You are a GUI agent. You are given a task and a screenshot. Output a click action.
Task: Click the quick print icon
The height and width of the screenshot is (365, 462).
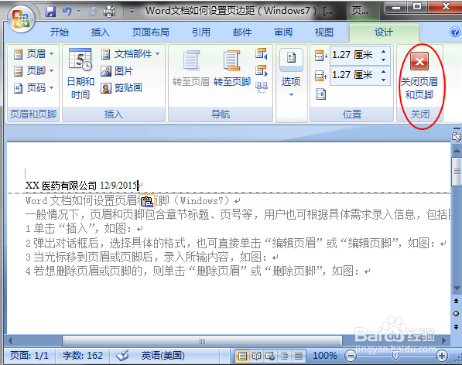tap(109, 12)
